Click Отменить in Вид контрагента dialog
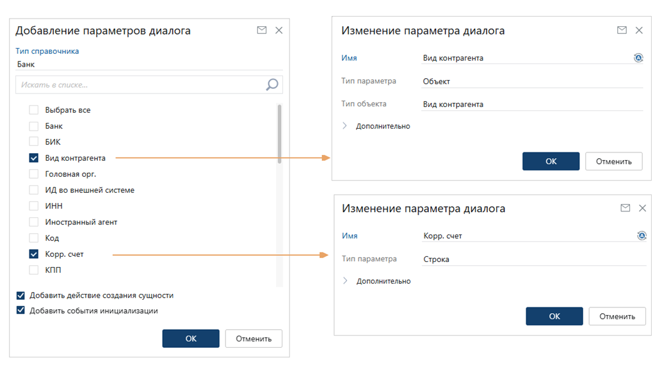Image resolution: width=662 pixels, height=374 pixels. click(613, 161)
